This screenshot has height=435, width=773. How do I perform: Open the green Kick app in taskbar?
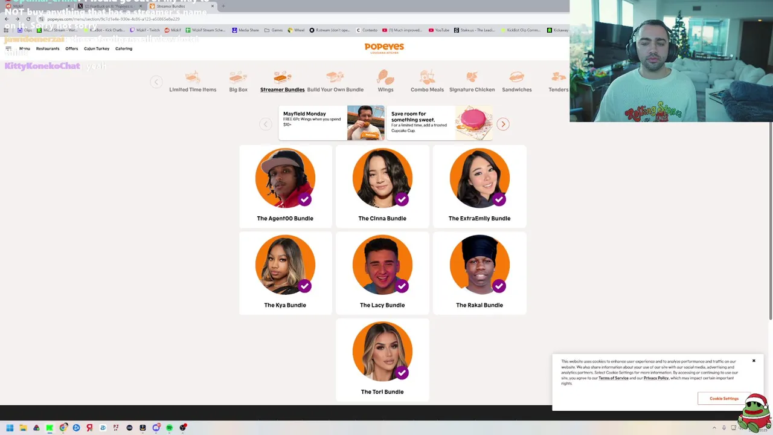50,428
